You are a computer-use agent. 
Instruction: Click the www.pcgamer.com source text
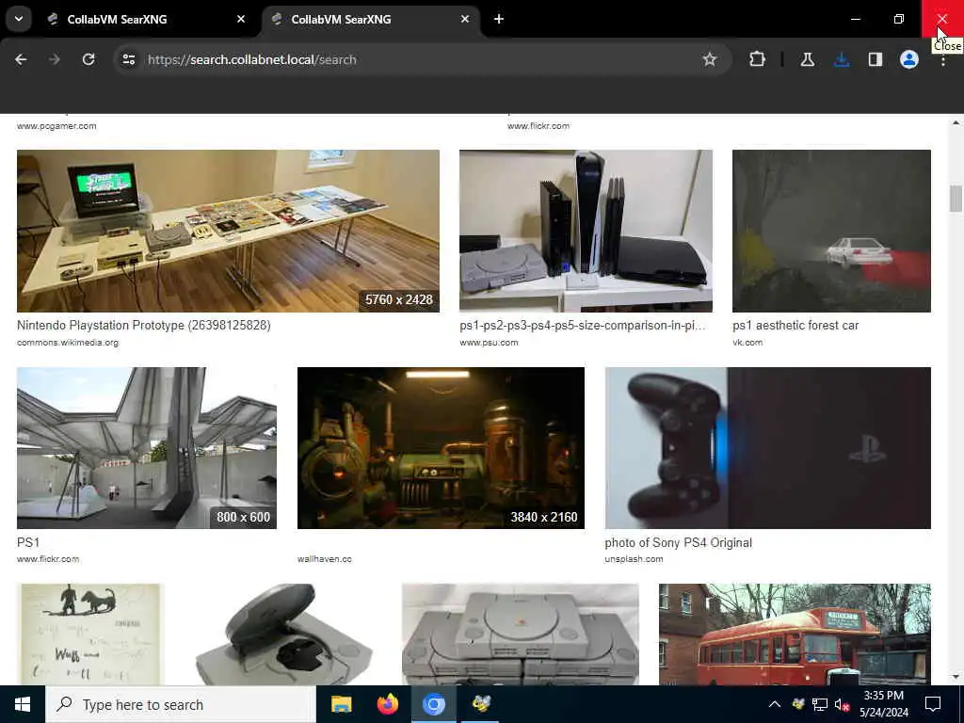pyautogui.click(x=56, y=126)
